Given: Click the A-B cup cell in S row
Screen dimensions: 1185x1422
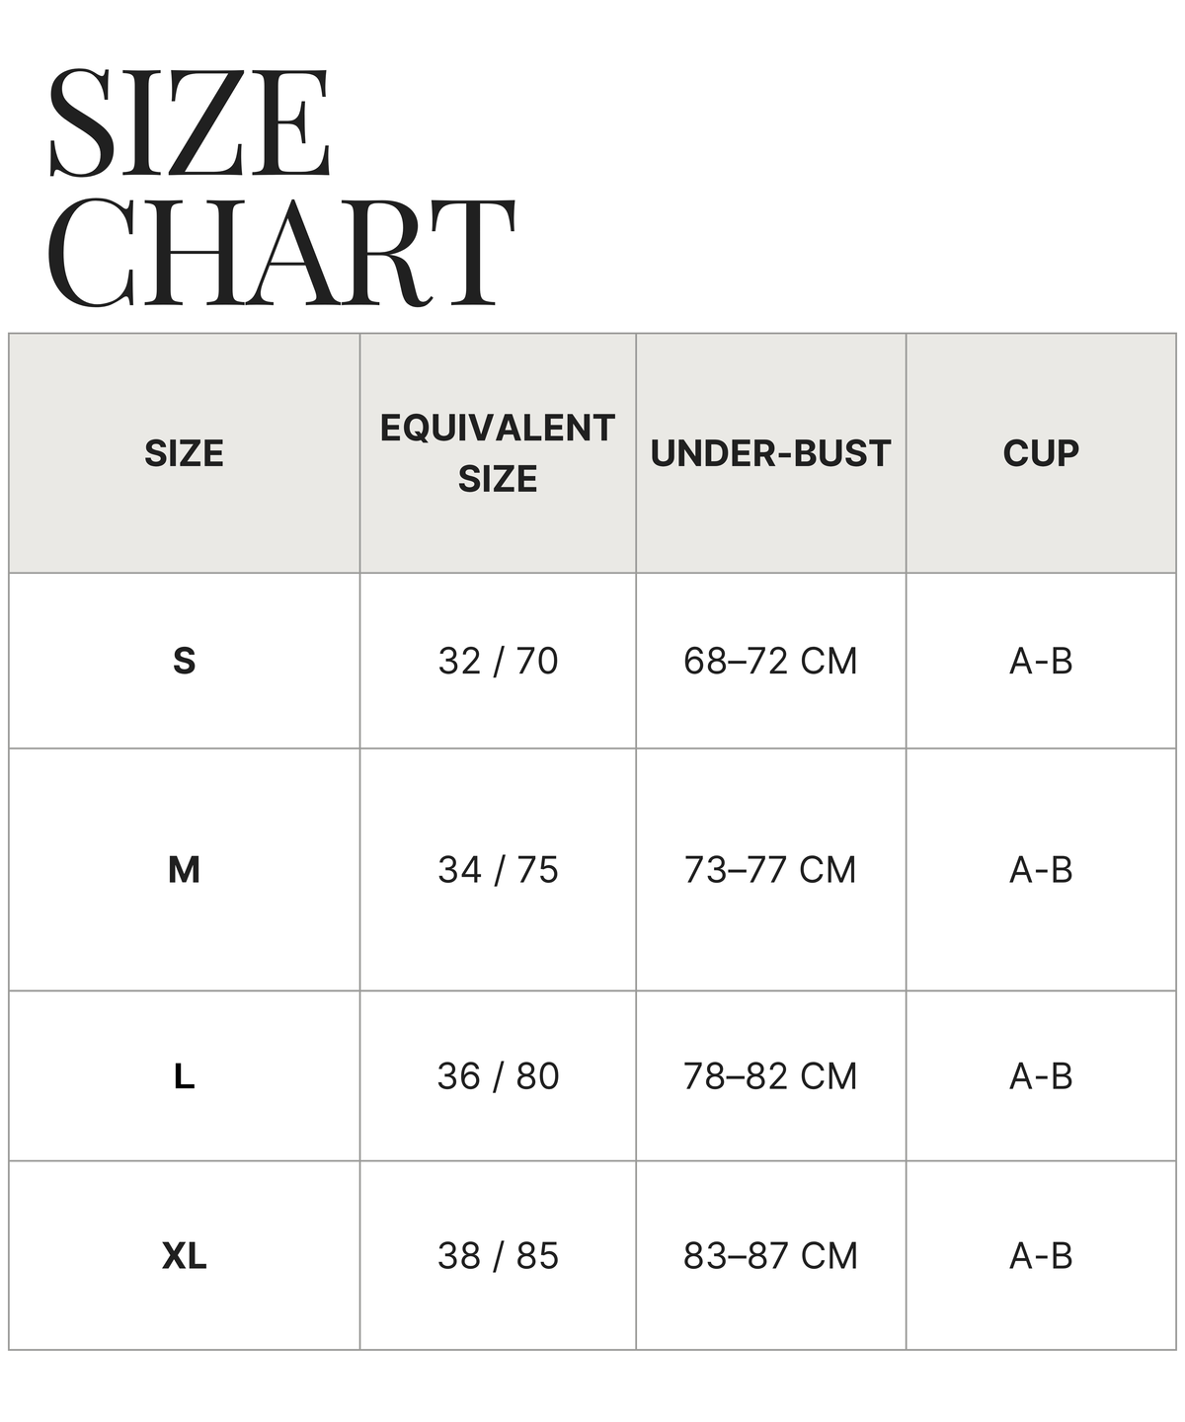Looking at the screenshot, I should (x=1041, y=661).
